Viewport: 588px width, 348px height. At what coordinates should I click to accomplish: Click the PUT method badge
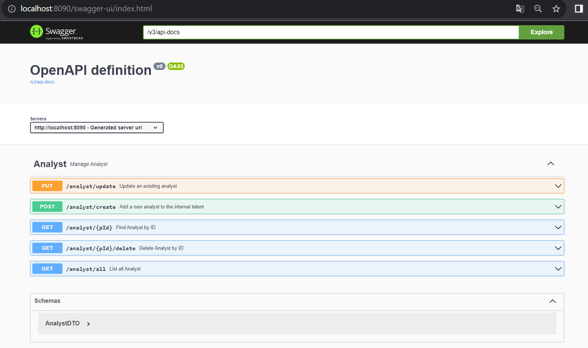(47, 186)
